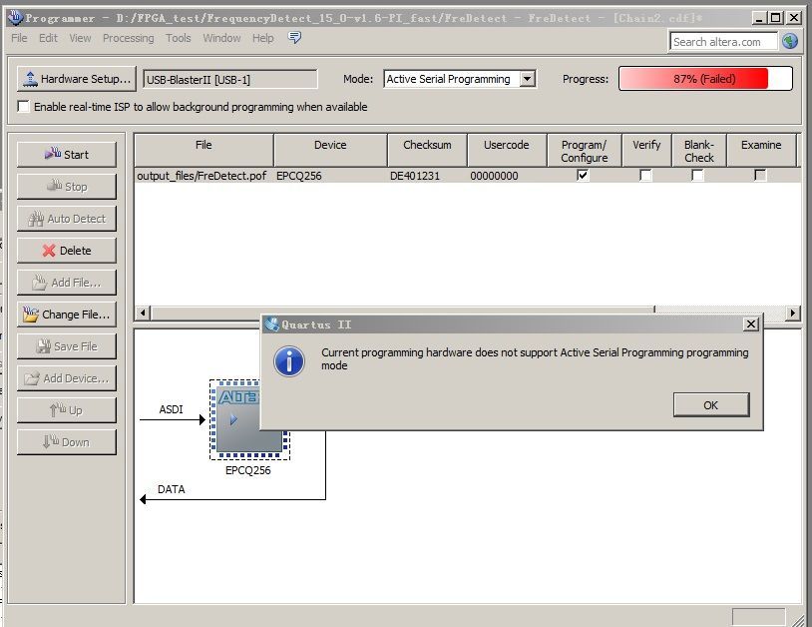Open the Add Device dialog
This screenshot has width=812, height=627.
66,378
